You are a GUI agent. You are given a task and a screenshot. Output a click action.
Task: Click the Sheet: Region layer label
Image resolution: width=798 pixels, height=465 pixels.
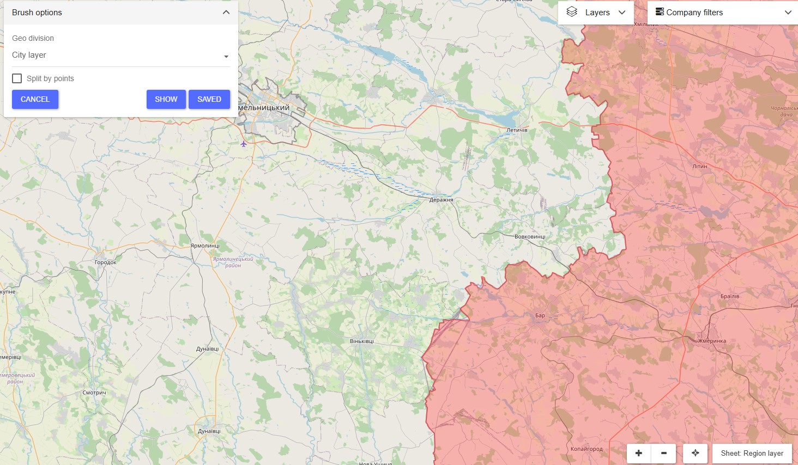(752, 453)
